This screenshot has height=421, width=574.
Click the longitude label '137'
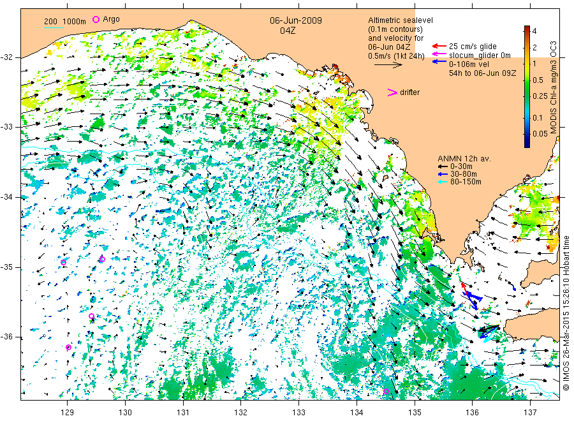click(x=530, y=413)
